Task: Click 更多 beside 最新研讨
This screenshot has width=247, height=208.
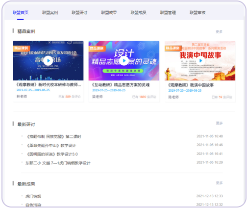Action: (219, 123)
